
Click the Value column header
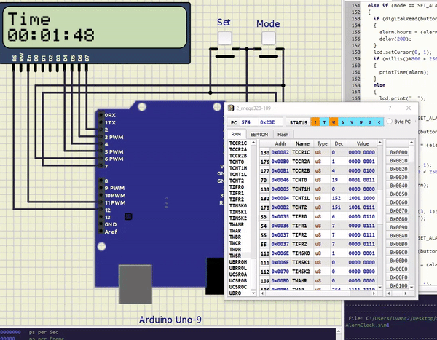click(362, 143)
